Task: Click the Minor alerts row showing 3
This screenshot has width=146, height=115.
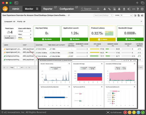Action: tap(25, 38)
